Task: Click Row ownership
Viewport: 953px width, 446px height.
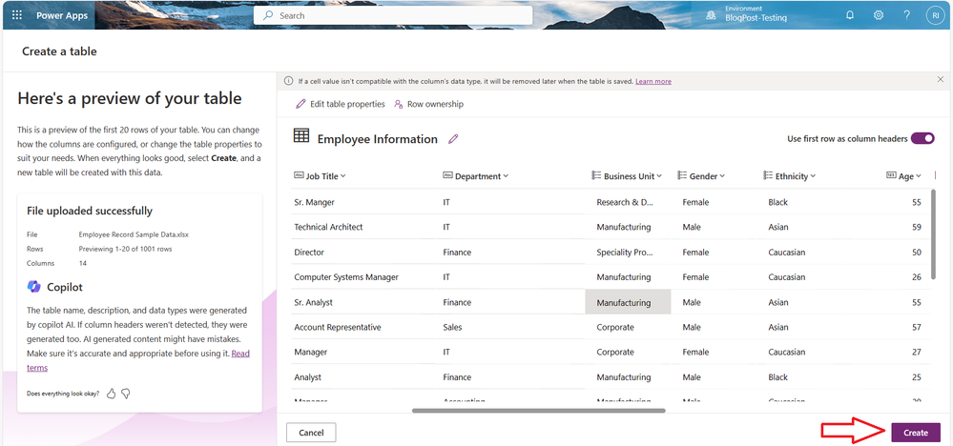Action: point(428,105)
